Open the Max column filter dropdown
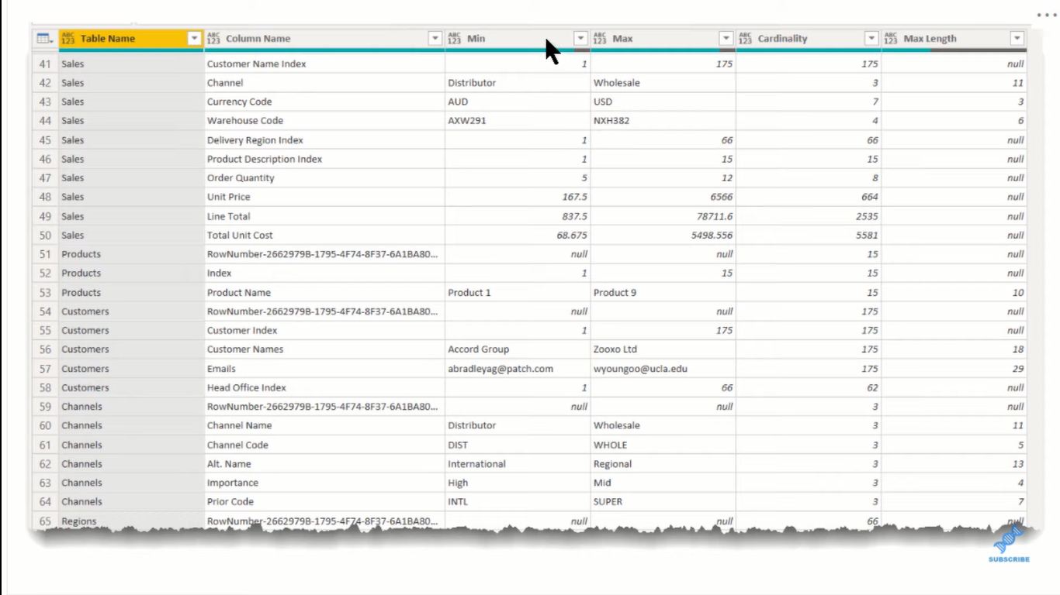 726,39
